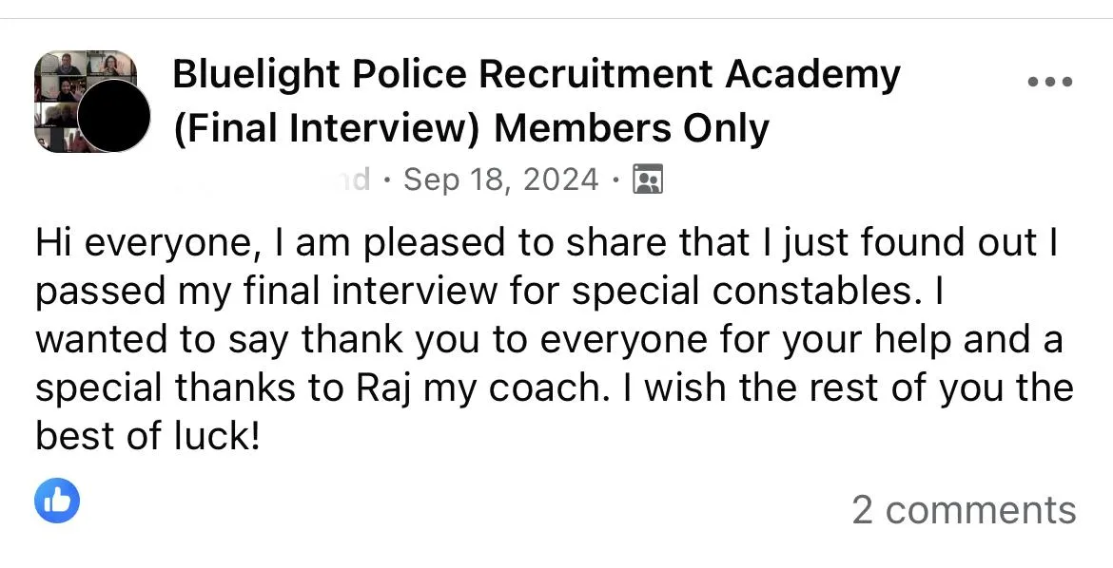The height and width of the screenshot is (568, 1113).
Task: Open the three-dot post options menu
Action: (x=1050, y=82)
